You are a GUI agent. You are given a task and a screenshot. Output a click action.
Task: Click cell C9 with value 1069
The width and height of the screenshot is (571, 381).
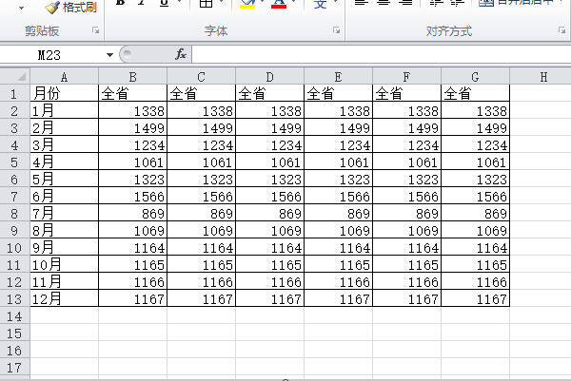coord(201,230)
